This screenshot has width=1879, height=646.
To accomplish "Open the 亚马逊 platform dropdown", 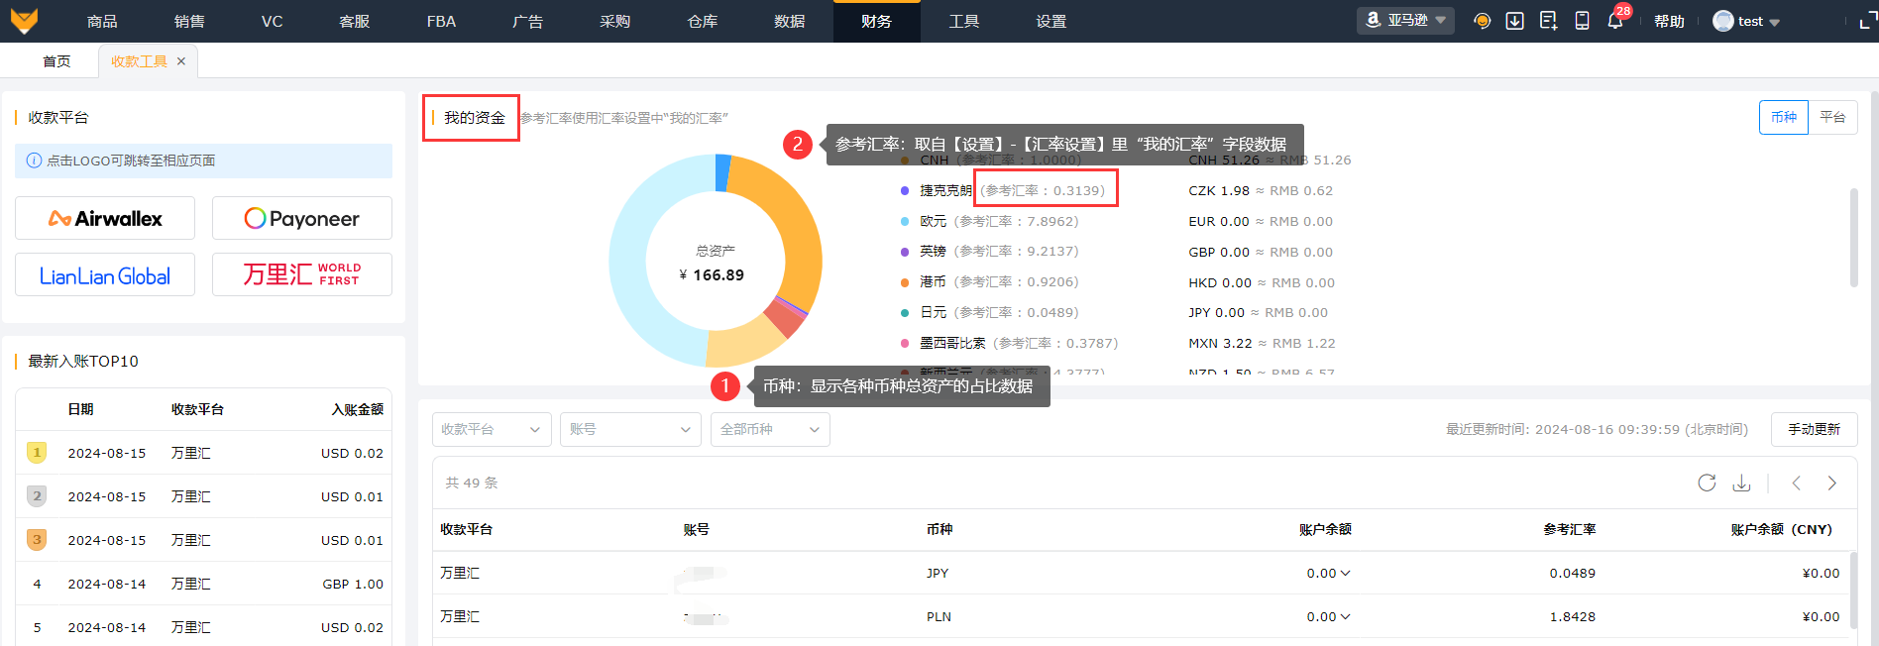I will point(1405,21).
